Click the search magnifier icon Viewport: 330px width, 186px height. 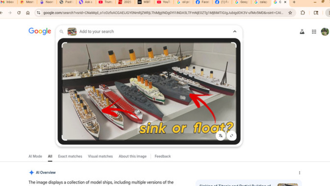click(61, 31)
